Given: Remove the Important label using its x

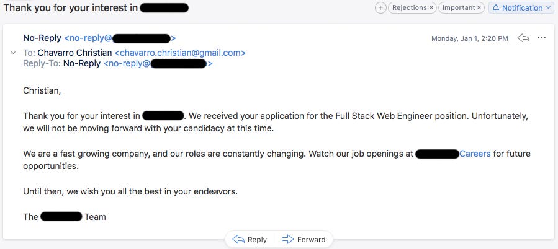Looking at the screenshot, I should coord(479,8).
